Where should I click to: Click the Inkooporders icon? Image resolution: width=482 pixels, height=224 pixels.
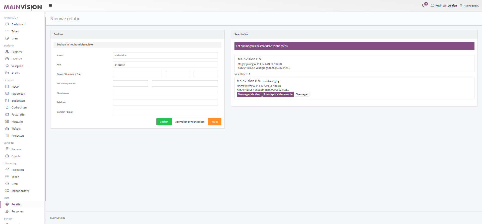[7, 191]
